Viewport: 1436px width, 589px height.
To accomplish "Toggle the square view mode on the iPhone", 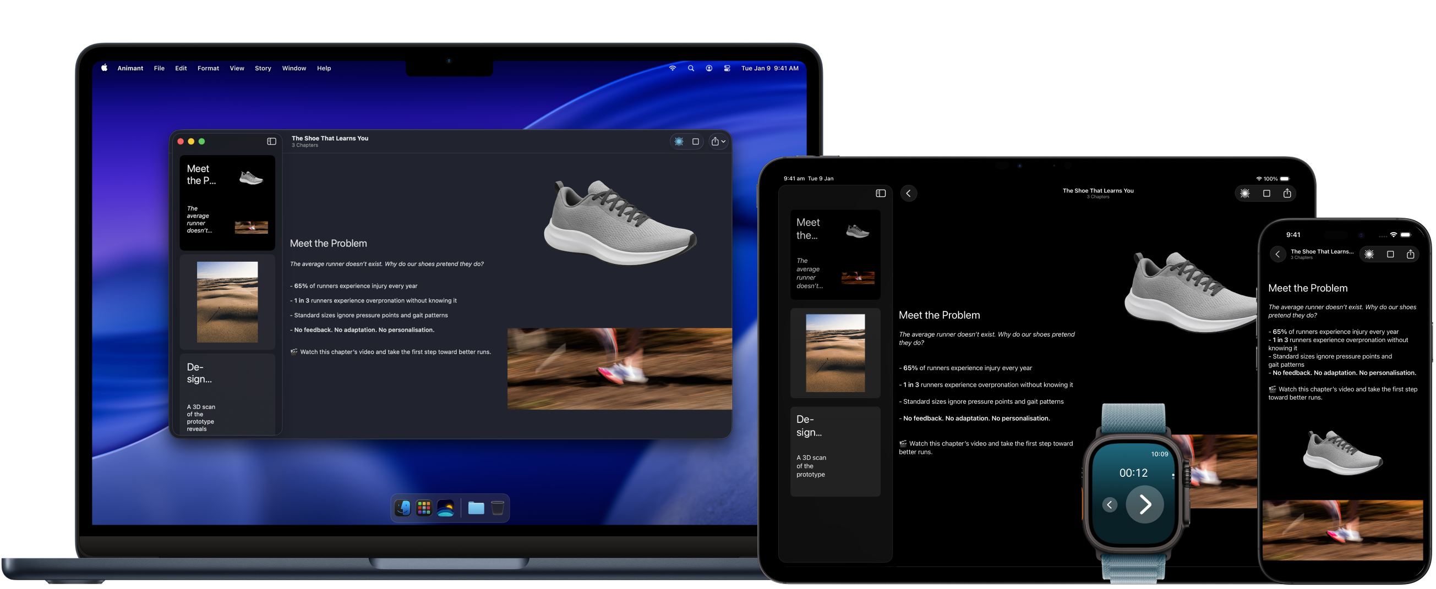I will click(1389, 254).
